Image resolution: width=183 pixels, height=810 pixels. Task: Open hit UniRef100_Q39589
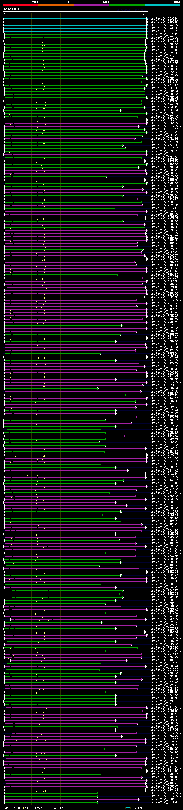pos(164,22)
